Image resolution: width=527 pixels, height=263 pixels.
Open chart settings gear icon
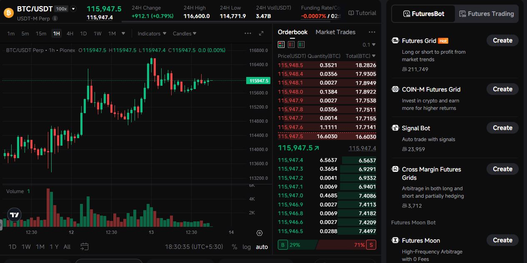pos(260,233)
